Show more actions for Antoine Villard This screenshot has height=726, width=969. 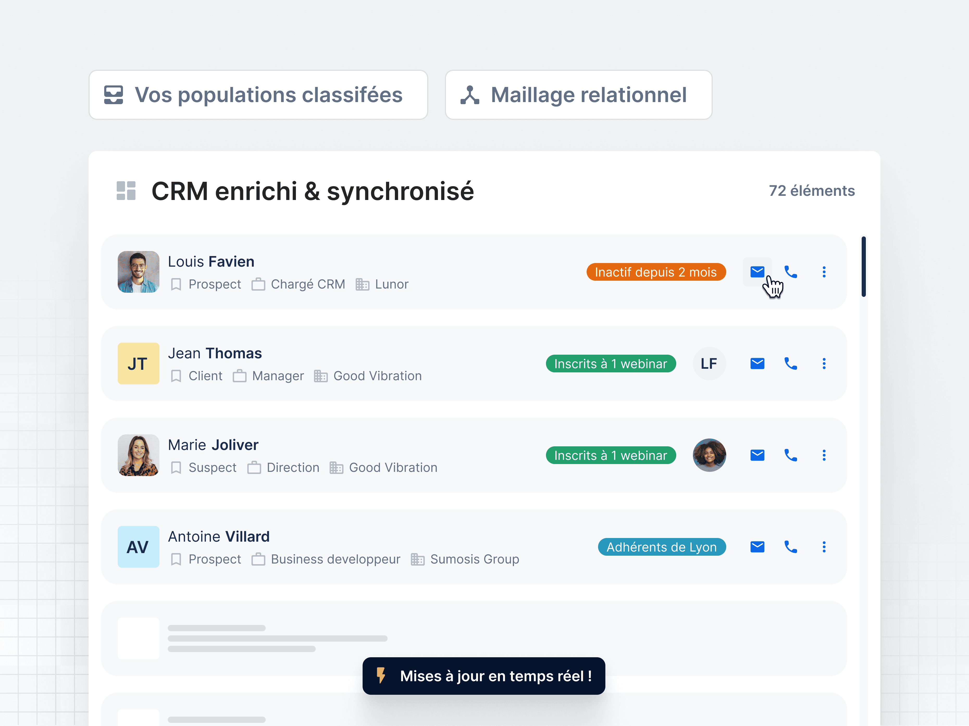824,547
